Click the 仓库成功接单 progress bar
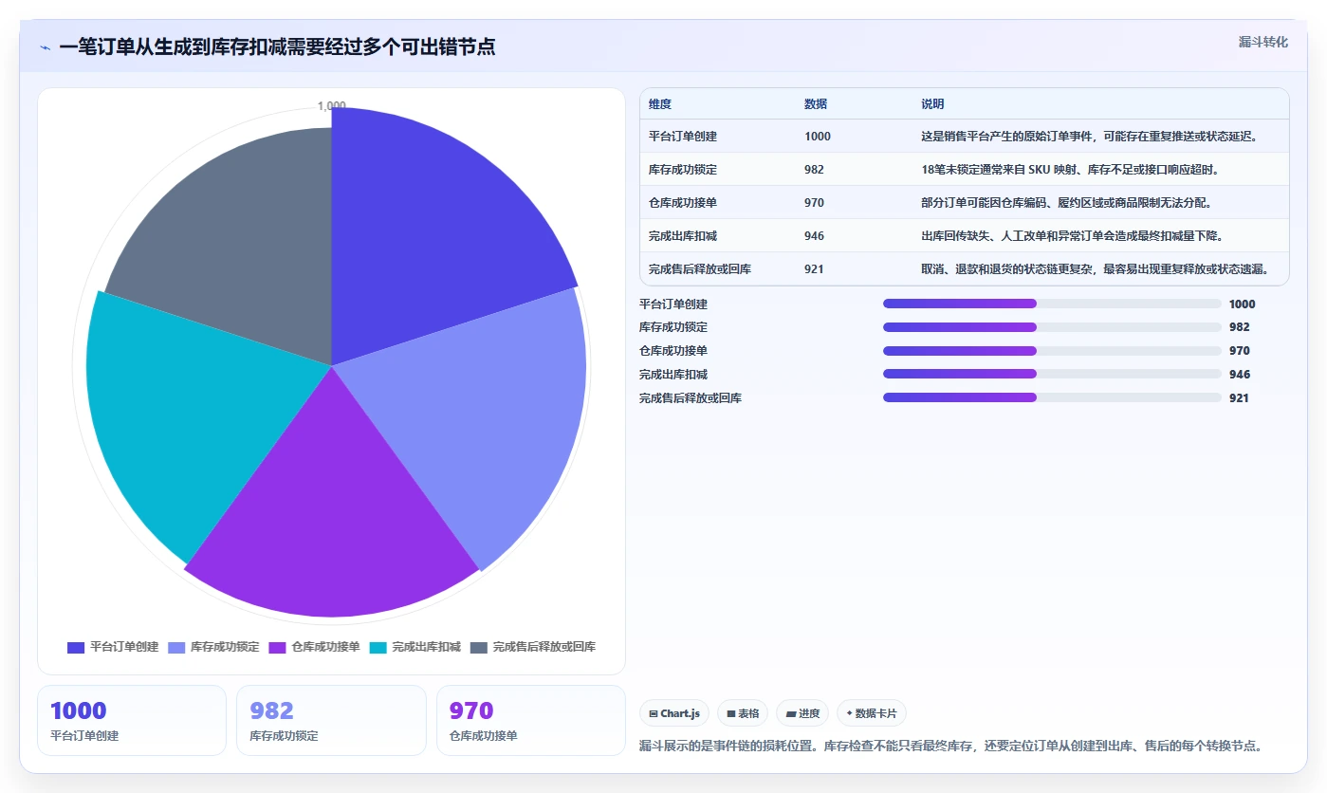1327x793 pixels. pyautogui.click(x=1052, y=350)
